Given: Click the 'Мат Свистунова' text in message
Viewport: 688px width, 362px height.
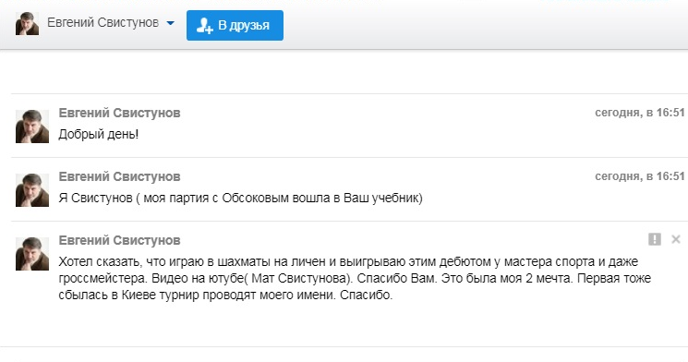Looking at the screenshot, I should point(300,278).
